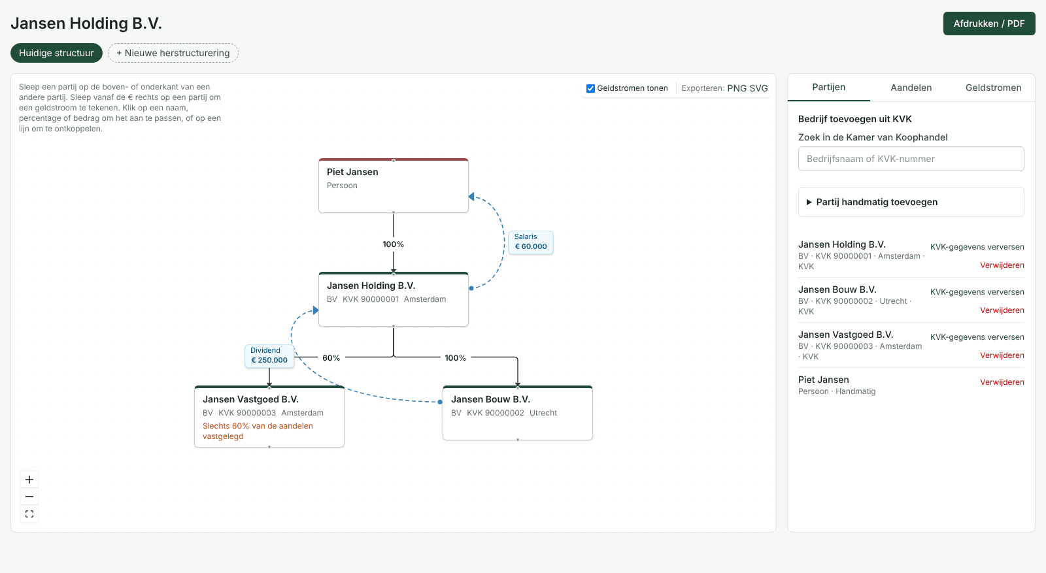Zoom in on the diagram canvas
Viewport: 1046px width, 573px height.
click(29, 480)
